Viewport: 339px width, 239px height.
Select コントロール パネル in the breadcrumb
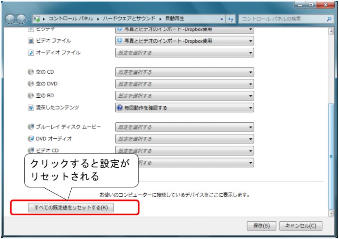tap(71, 19)
